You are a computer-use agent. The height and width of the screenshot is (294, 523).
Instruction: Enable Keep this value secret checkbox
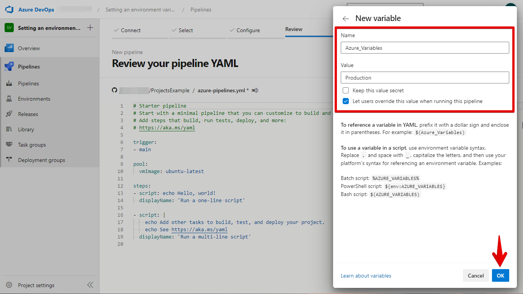click(346, 91)
